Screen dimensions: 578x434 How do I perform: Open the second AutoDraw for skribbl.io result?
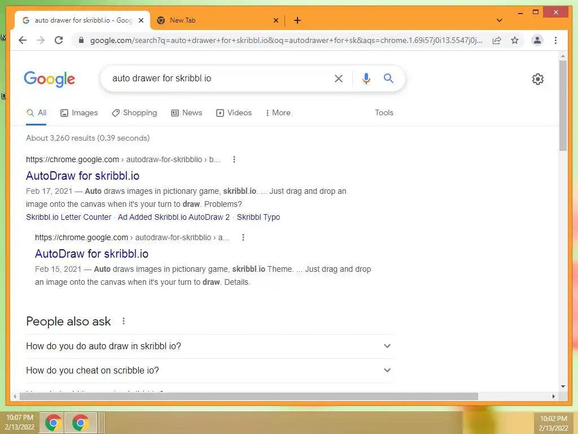[91, 254]
